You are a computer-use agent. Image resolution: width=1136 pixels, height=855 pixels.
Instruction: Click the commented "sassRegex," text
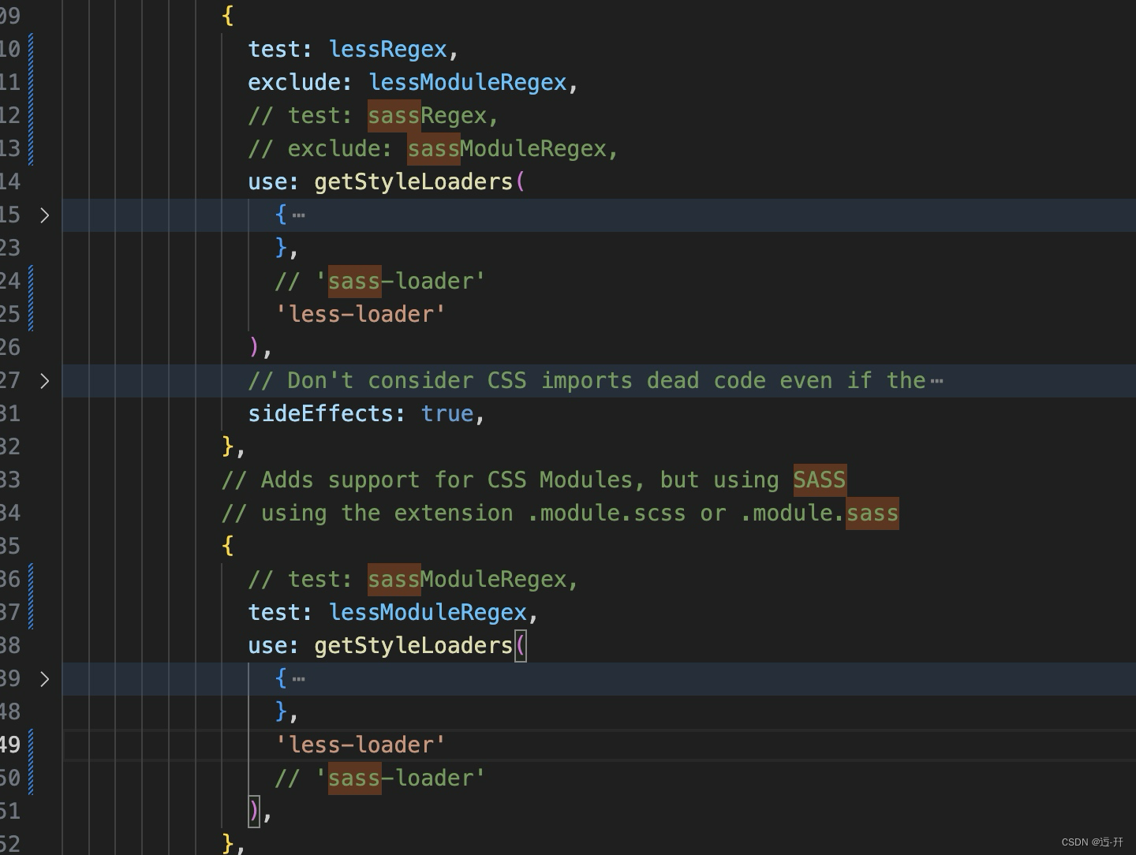click(434, 115)
